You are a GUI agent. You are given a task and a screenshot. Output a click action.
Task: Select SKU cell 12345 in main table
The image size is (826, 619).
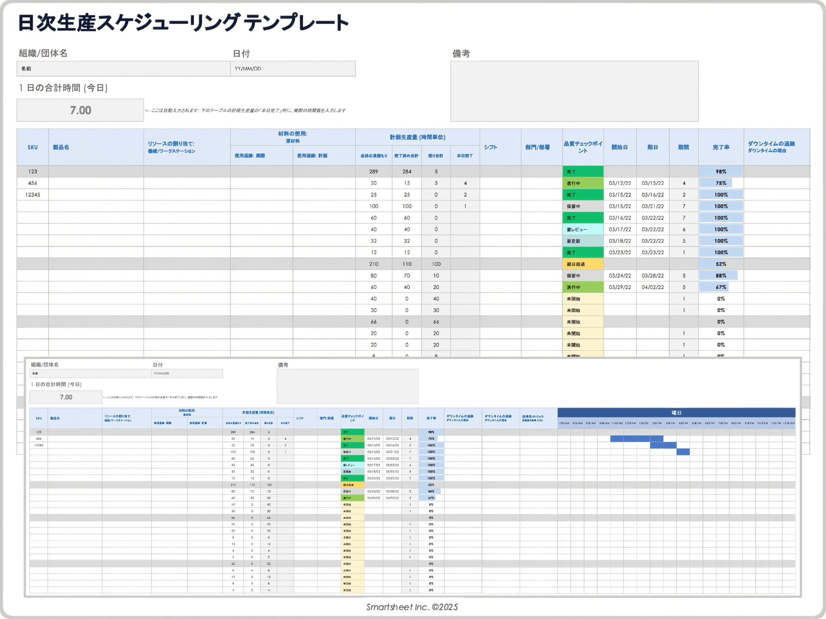[x=33, y=195]
